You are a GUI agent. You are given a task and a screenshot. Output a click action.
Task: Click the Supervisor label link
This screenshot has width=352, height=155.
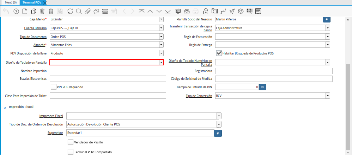point(55,133)
